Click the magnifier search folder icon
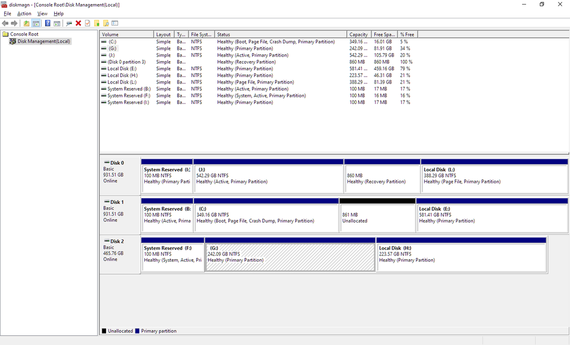This screenshot has width=570, height=345. pyautogui.click(x=106, y=23)
